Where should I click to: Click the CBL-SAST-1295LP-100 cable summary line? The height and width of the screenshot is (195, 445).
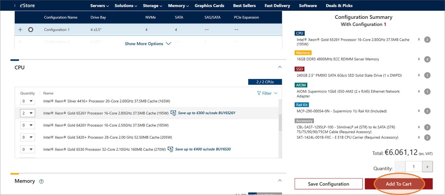pyautogui.click(x=346, y=129)
